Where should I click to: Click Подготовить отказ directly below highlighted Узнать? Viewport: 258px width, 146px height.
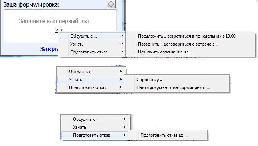pos(87,87)
